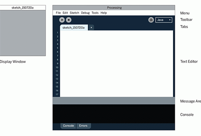Run the sketch with the Play button
201x136 pixels.
pos(62,20)
